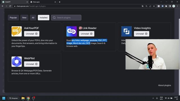The width and height of the screenshot is (180, 101).
Task: Click the Video Insights plugin title
Action: pos(142,28)
